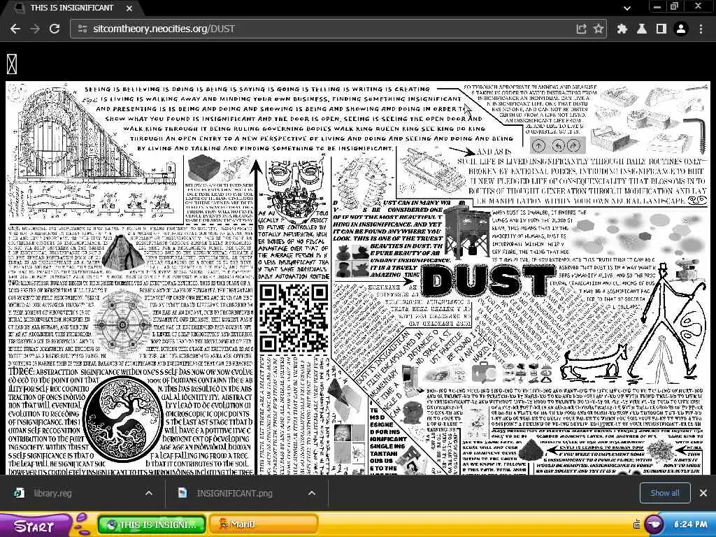Bookmark this page with the star
The height and width of the screenshot is (537, 716).
coord(599,29)
